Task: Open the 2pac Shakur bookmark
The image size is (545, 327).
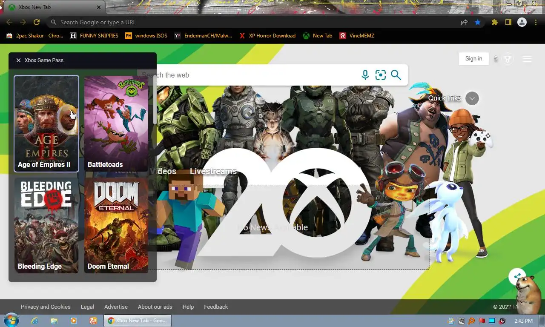Action: click(x=35, y=36)
